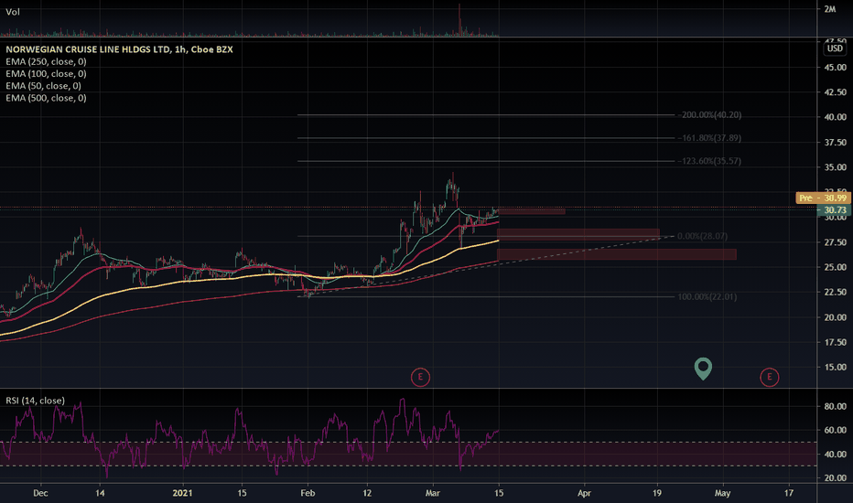The height and width of the screenshot is (503, 853).
Task: Select the EMA (100, close, 0) legend
Action: (47, 73)
